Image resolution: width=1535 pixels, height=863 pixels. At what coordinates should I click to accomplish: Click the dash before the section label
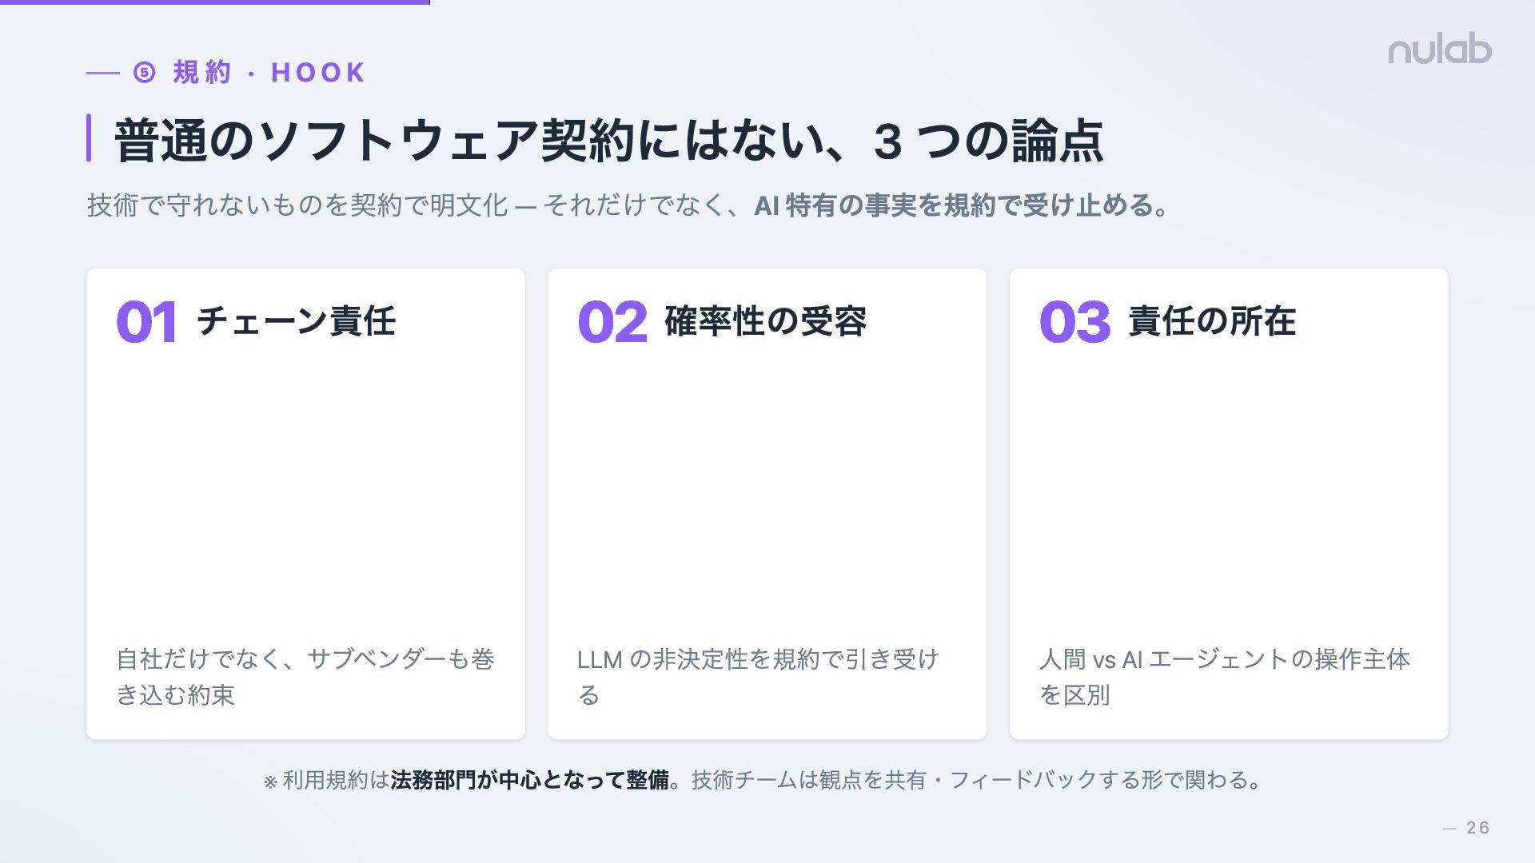point(102,74)
